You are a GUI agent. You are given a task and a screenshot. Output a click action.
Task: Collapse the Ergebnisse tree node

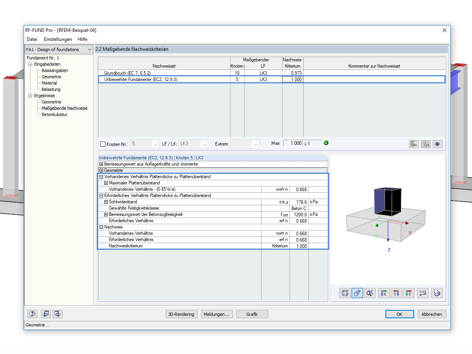[30, 96]
